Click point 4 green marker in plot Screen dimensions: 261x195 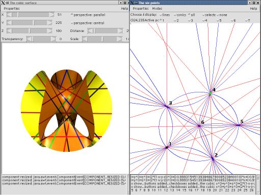210,93
